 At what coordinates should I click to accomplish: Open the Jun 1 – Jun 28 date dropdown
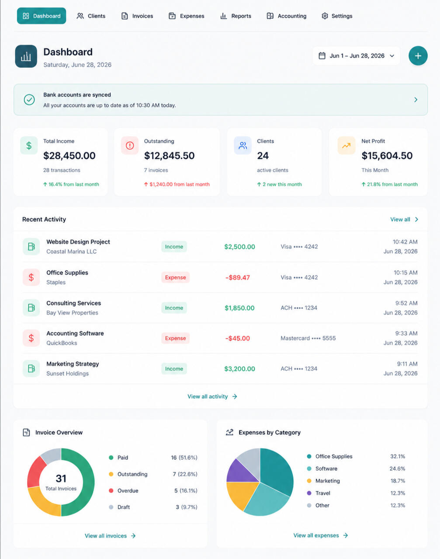tap(356, 56)
